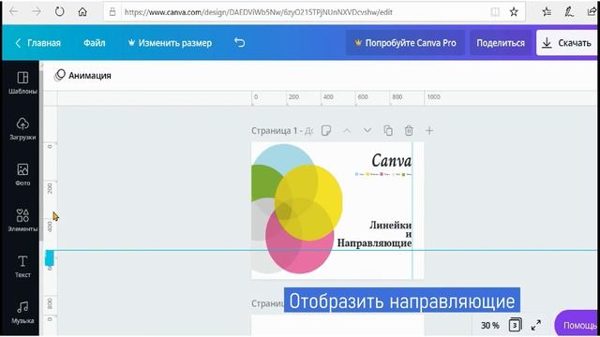The image size is (600, 337).
Task: Click the Canva URL address bar
Action: pos(259,12)
